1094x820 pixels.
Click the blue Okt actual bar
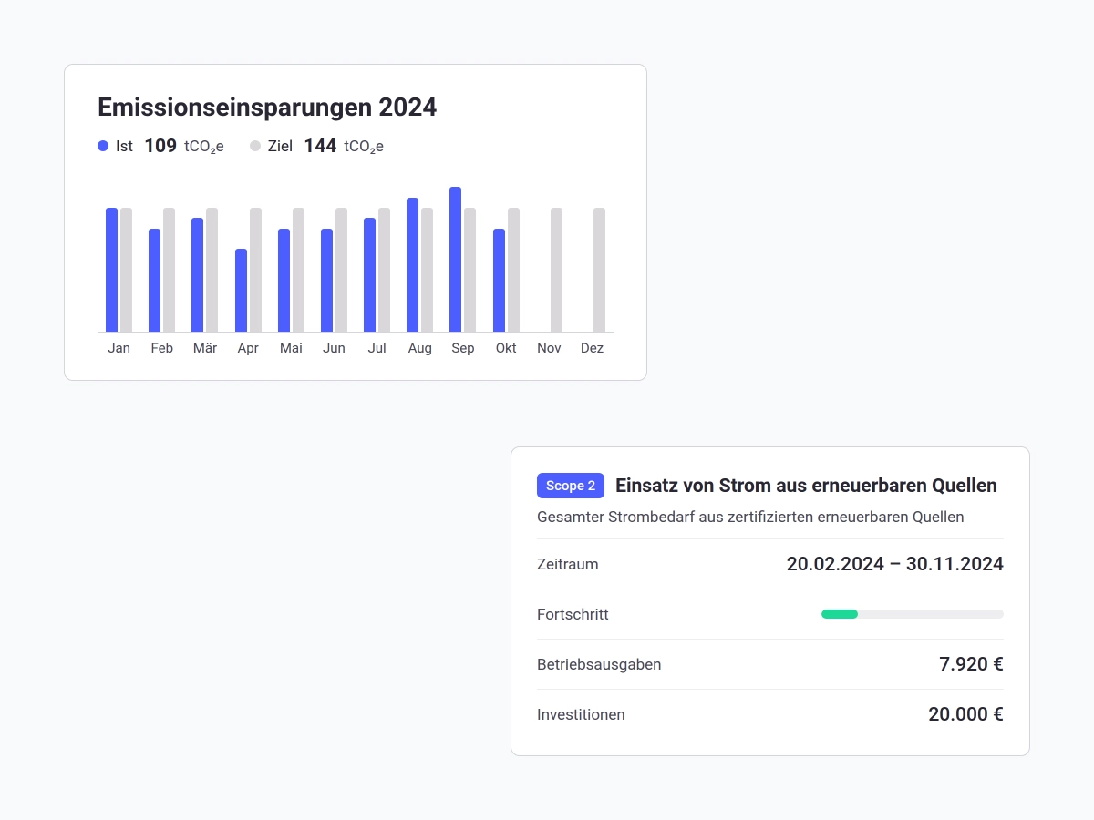(499, 281)
